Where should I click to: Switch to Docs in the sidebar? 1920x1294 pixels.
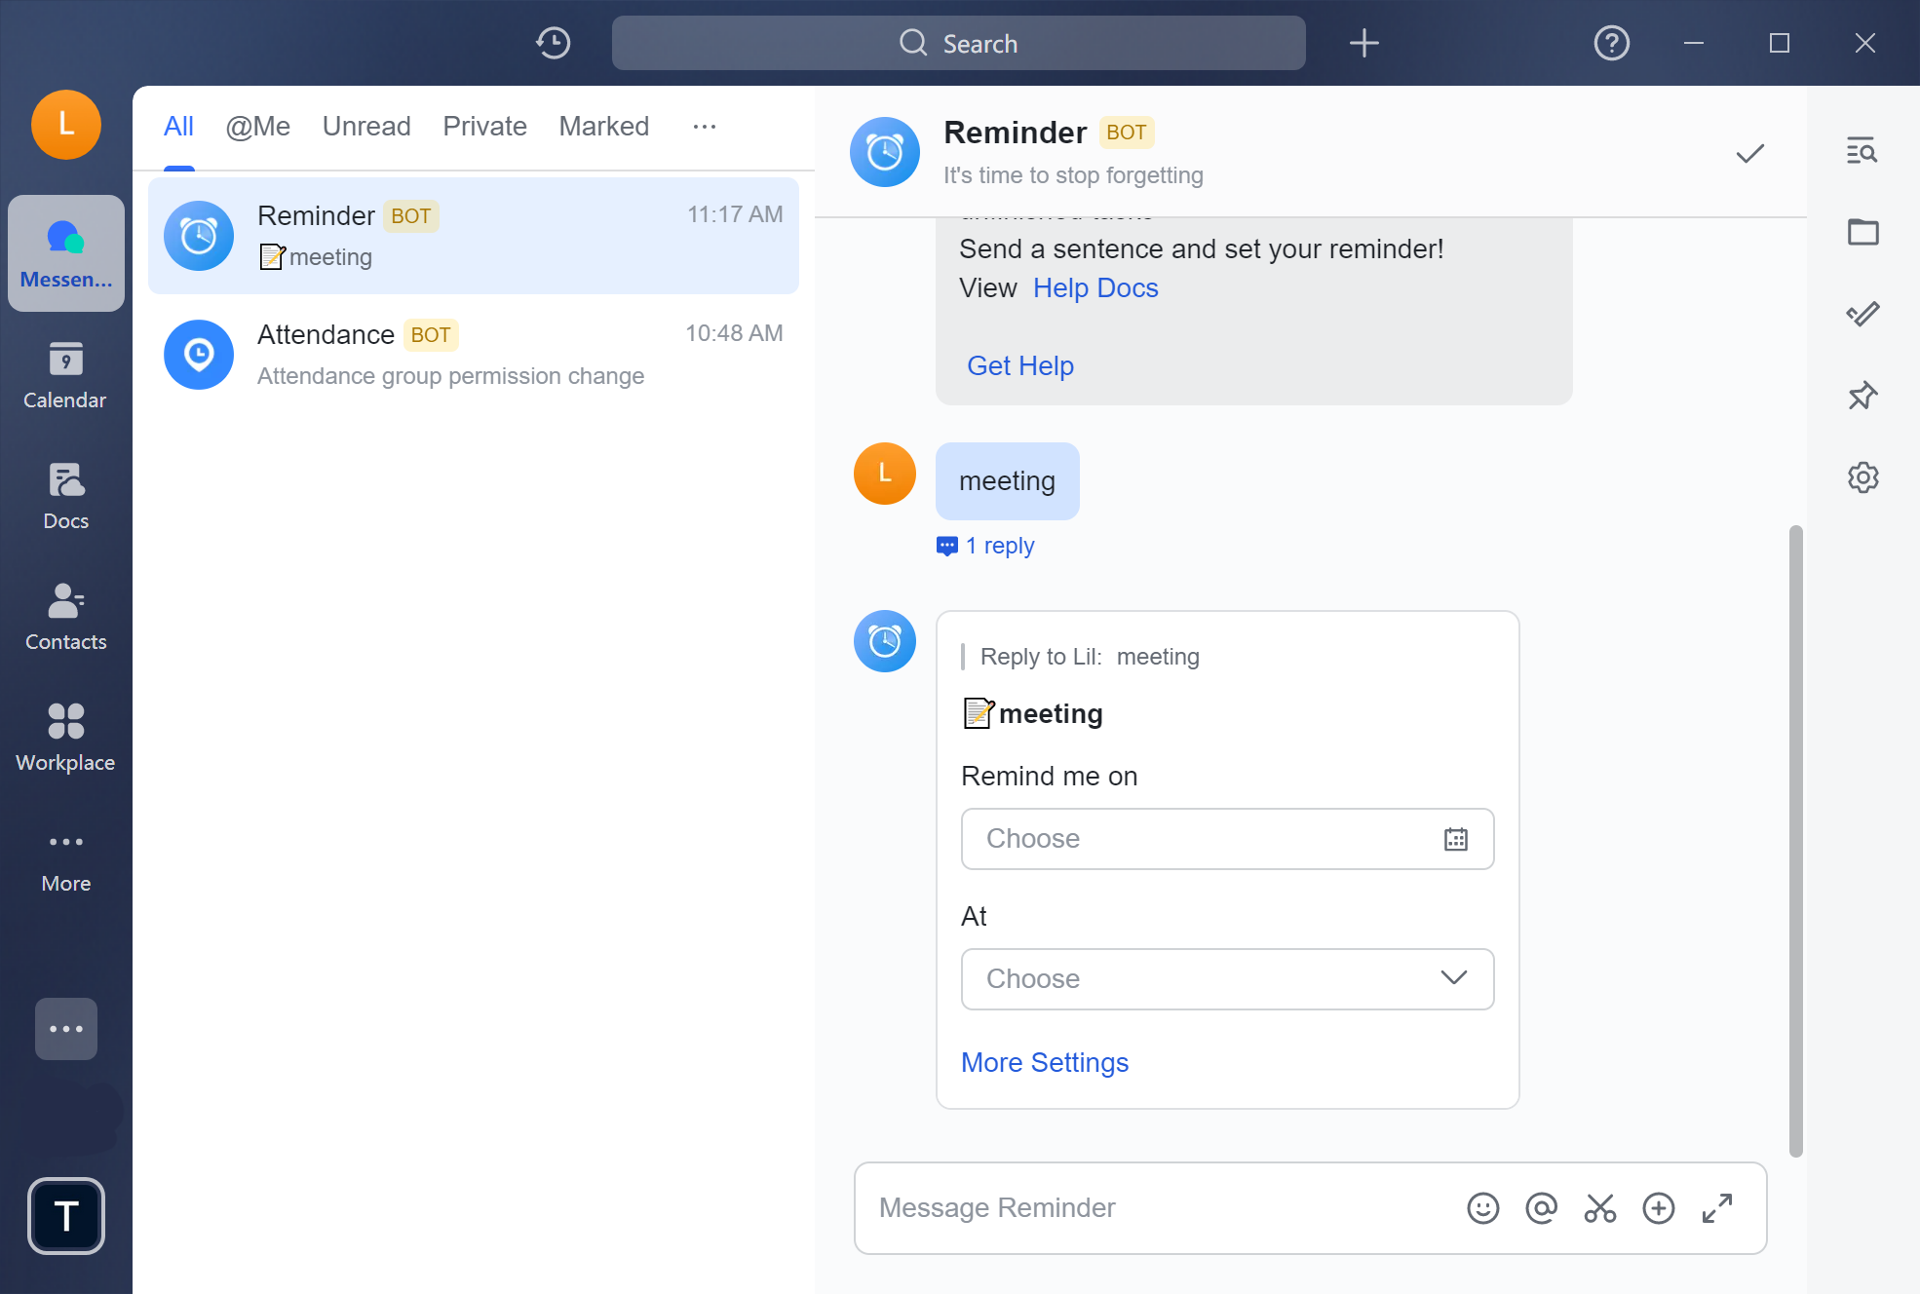64,495
